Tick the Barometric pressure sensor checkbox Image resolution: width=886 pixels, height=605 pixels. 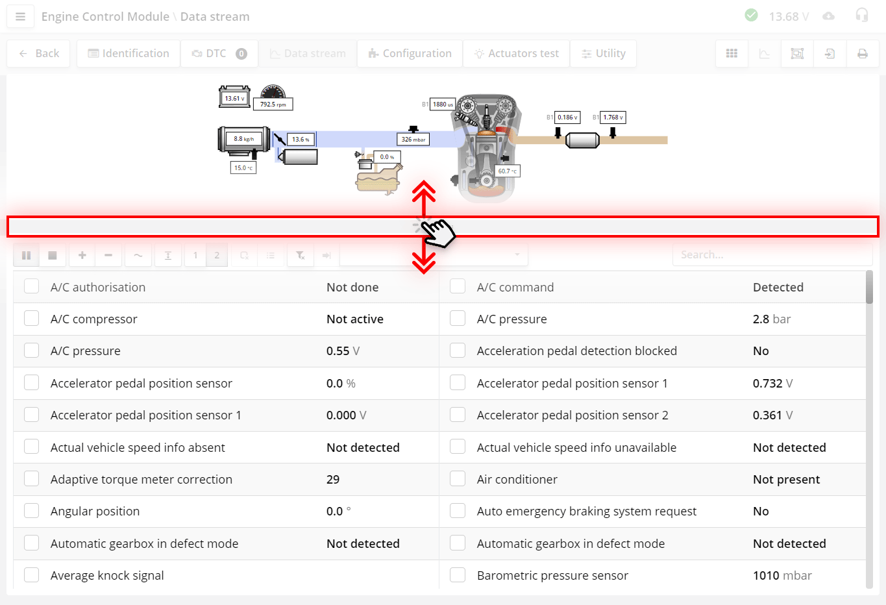458,575
